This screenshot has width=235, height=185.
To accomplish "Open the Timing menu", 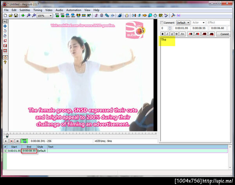I will (38, 10).
